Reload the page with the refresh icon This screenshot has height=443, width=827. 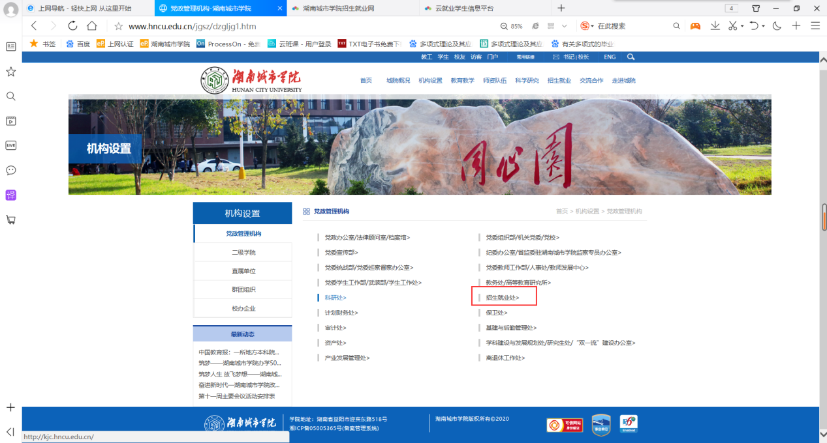[72, 26]
